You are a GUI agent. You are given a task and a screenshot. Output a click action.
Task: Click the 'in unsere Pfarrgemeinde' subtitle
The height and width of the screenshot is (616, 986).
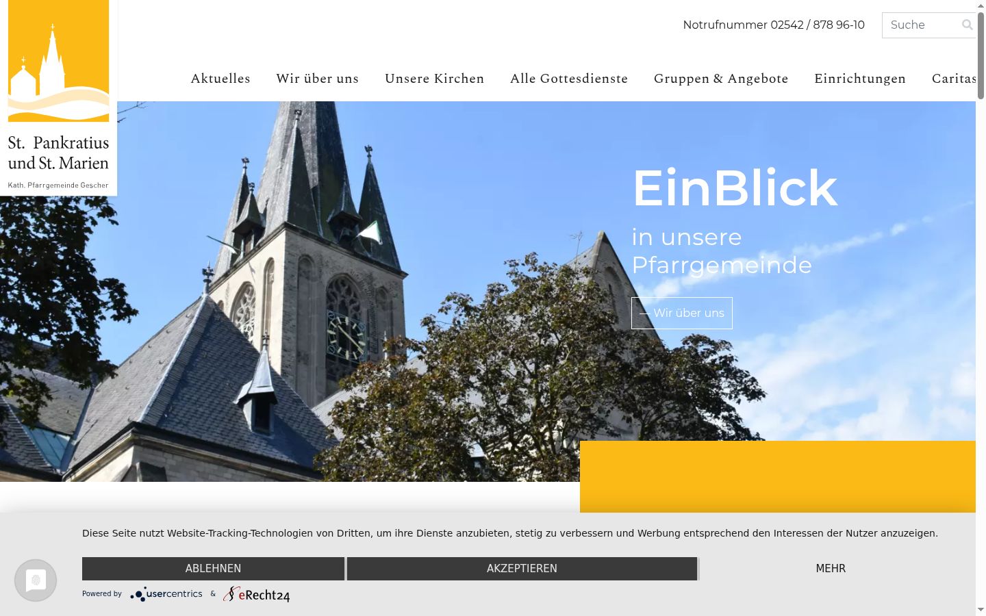[x=722, y=251]
